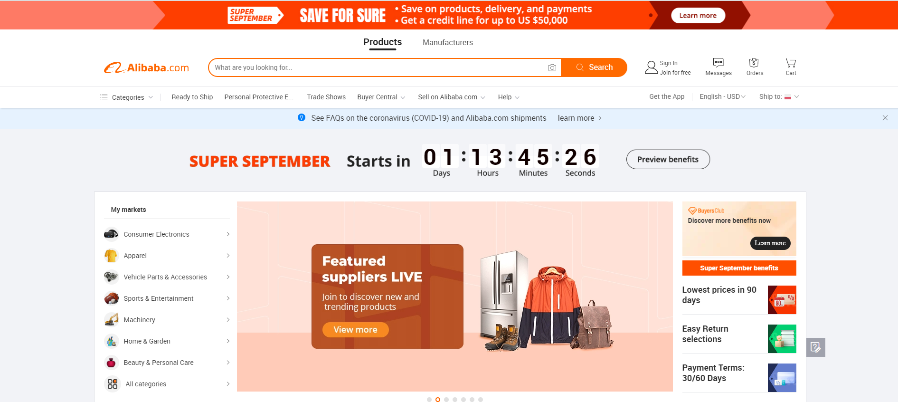
Task: Open the English - USD language dropdown
Action: [722, 96]
